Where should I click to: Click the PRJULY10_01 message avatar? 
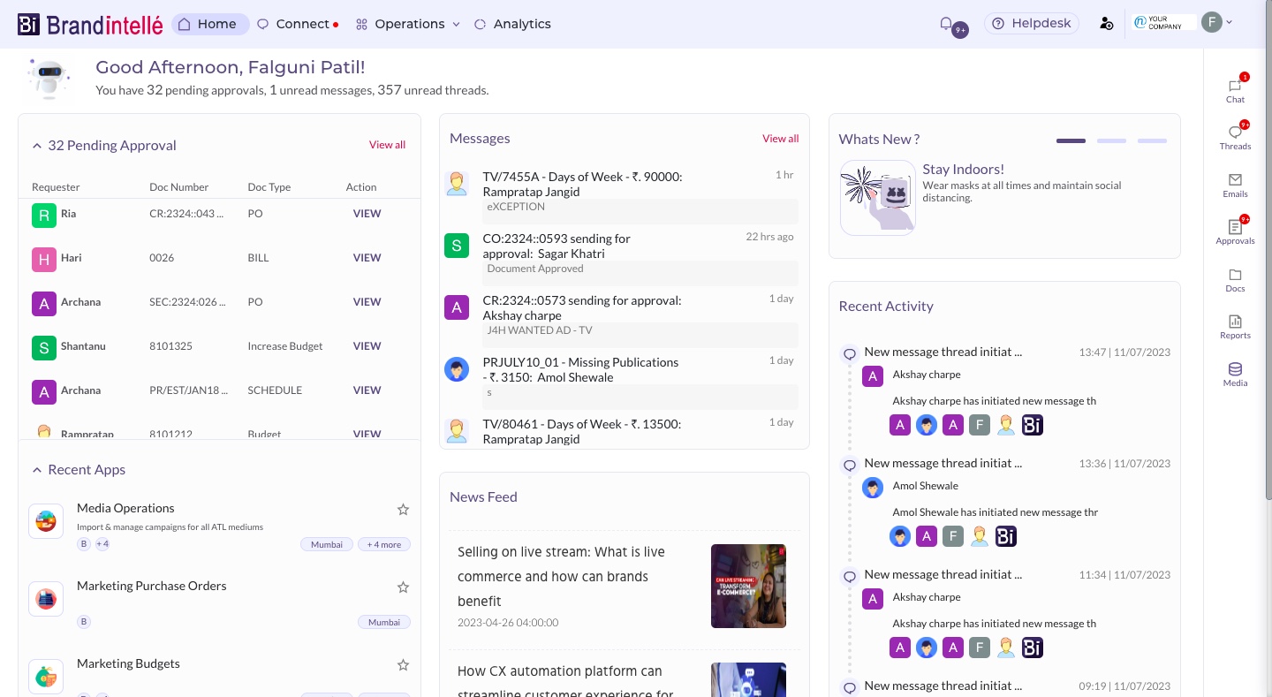tap(456, 369)
